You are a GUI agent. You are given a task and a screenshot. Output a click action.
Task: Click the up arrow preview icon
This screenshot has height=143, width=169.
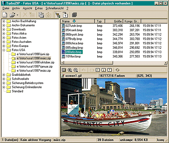click(109, 70)
